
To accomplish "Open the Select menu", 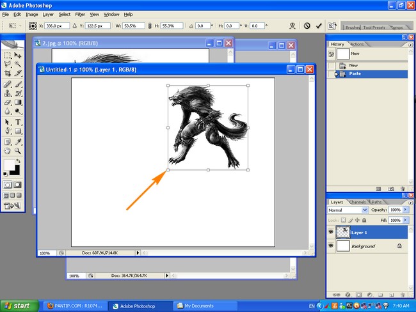I will click(65, 14).
